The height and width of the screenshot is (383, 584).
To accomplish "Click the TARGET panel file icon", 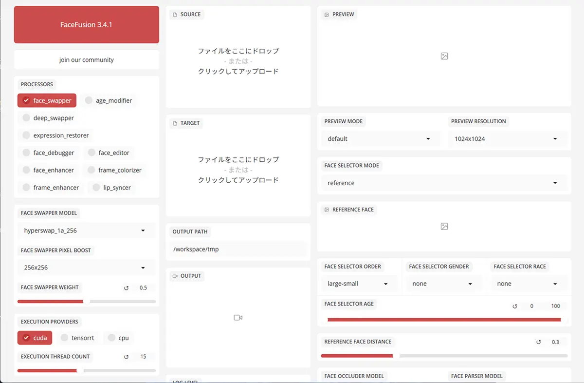I will click(x=174, y=123).
